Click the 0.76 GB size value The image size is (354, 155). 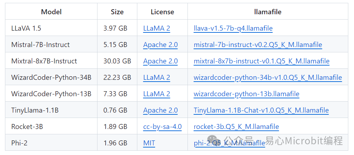tap(115, 110)
